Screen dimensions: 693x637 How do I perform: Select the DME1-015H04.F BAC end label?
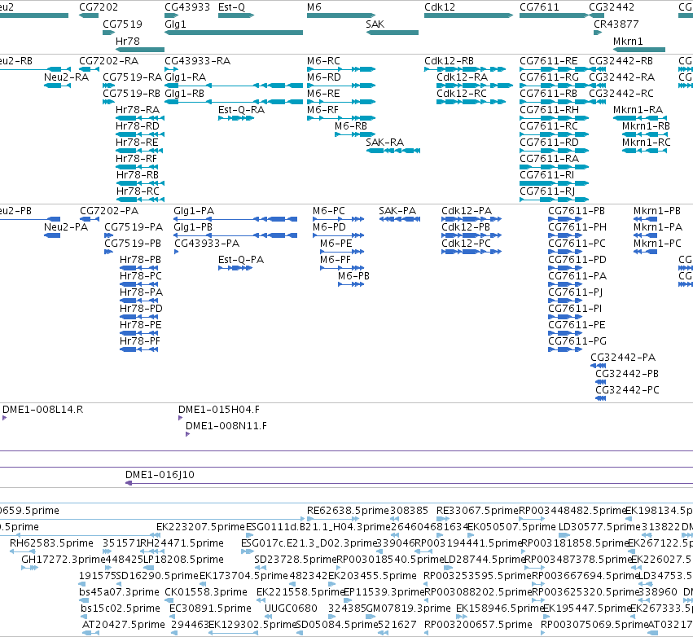click(219, 410)
